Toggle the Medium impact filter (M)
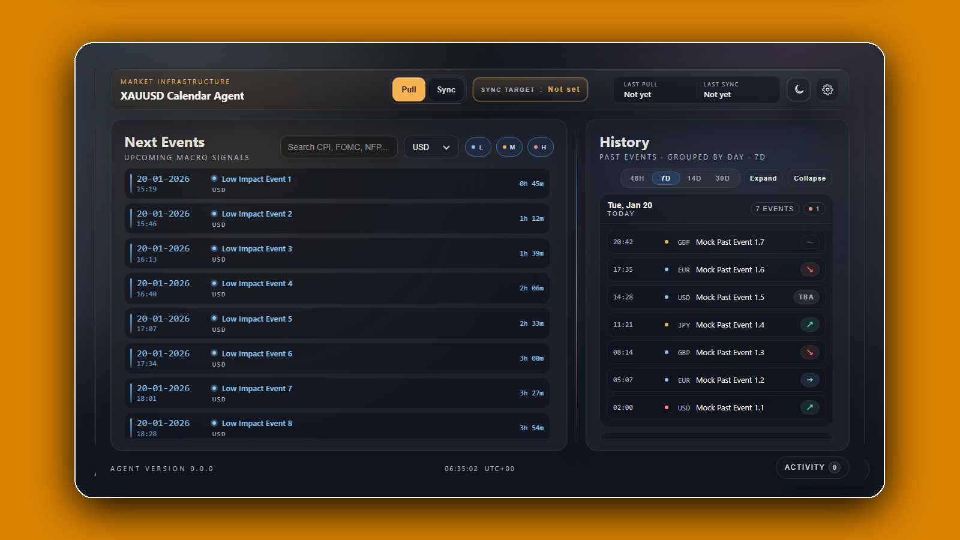The image size is (960, 540). click(x=509, y=147)
